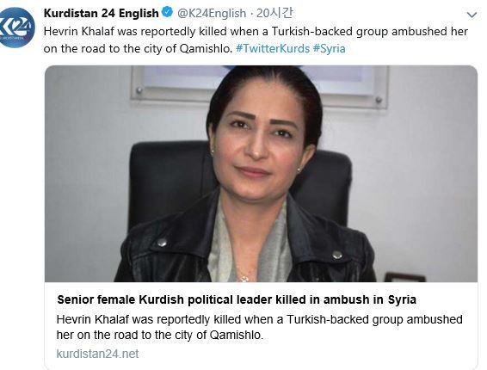Follow the #TwitterKurds hashtag
The image size is (487, 370).
(x=273, y=48)
